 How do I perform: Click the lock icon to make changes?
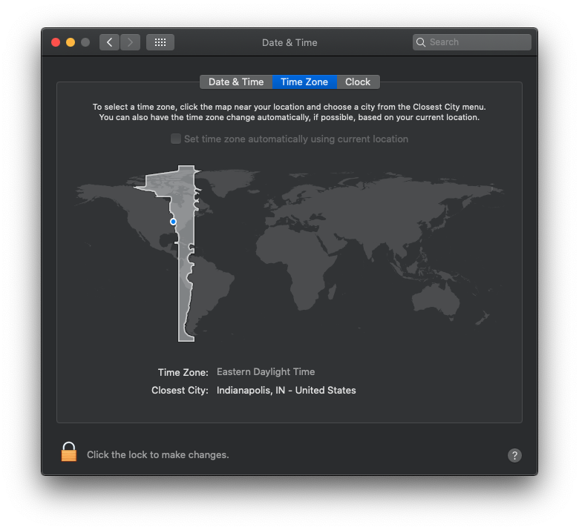(69, 452)
